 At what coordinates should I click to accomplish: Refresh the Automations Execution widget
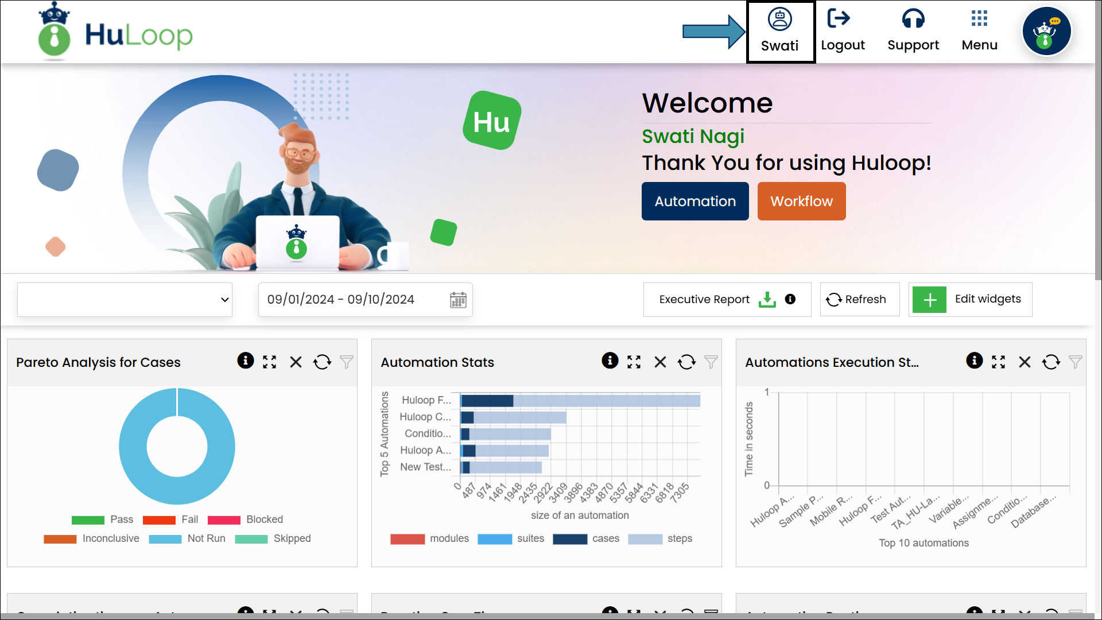pyautogui.click(x=1051, y=362)
